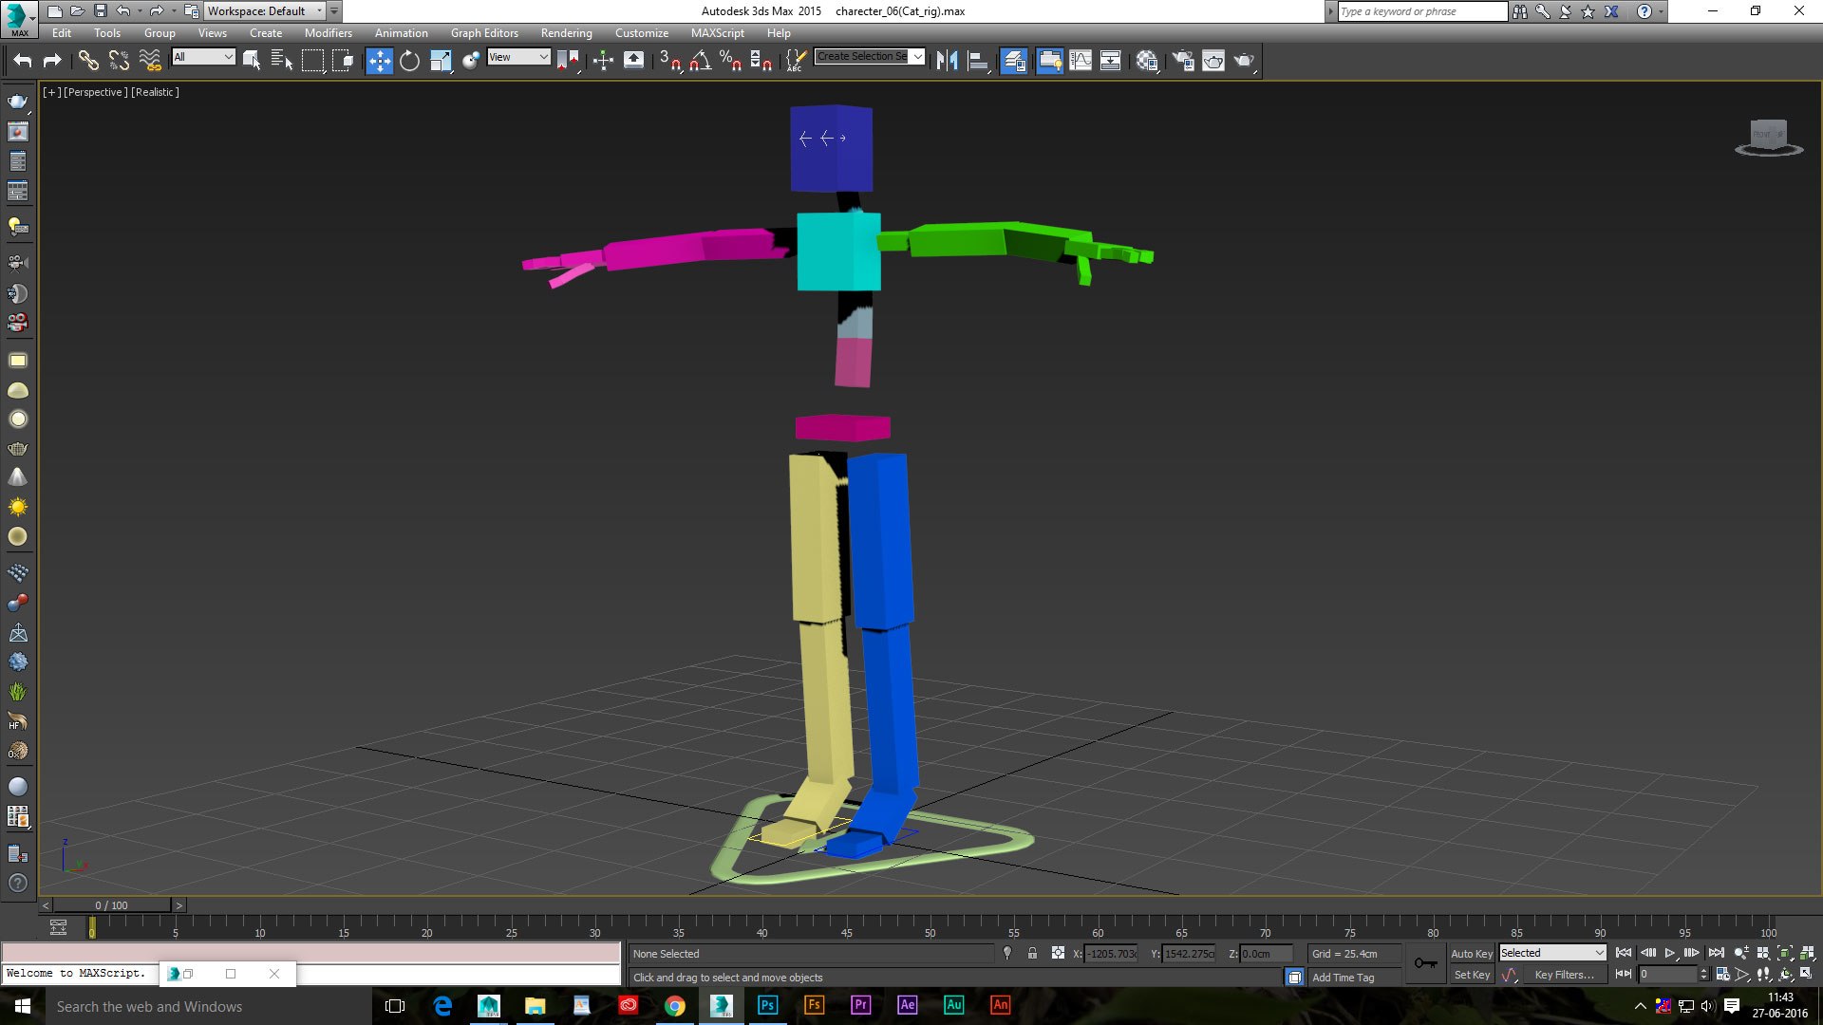Viewport: 1823px width, 1025px height.
Task: Open Key Filters dialog
Action: (x=1564, y=975)
